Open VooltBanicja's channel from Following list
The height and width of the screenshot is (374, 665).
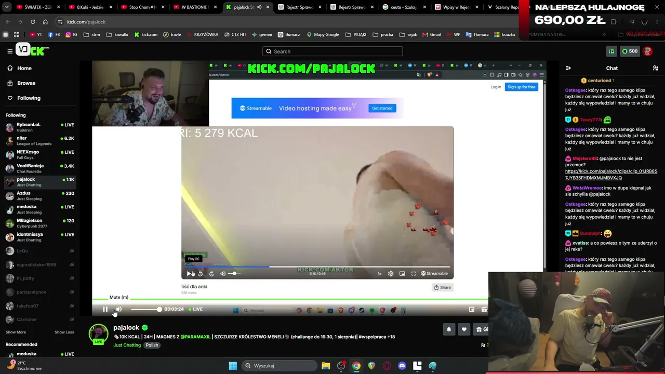click(x=40, y=168)
